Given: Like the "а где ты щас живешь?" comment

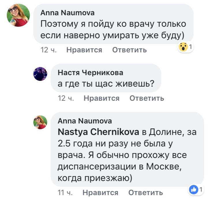Looking at the screenshot, I should (101, 98).
